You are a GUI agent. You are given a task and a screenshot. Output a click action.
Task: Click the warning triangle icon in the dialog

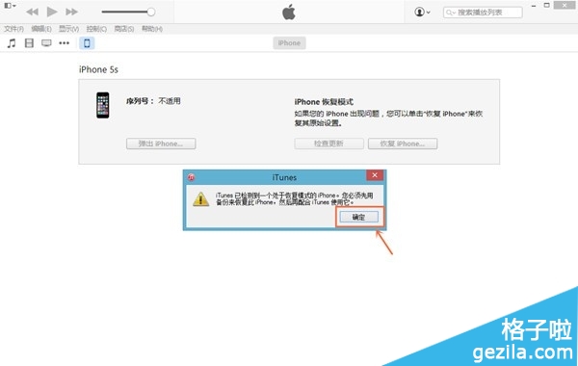pos(201,199)
